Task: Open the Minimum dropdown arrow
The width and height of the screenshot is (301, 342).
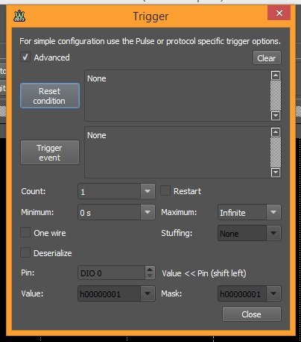Action: click(148, 212)
